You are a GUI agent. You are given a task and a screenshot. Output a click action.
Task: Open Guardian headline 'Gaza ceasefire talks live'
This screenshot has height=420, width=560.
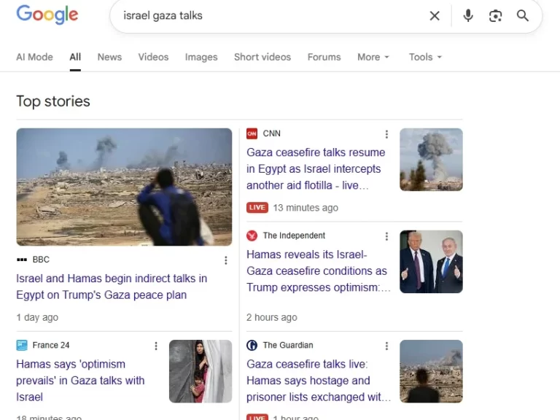click(318, 381)
